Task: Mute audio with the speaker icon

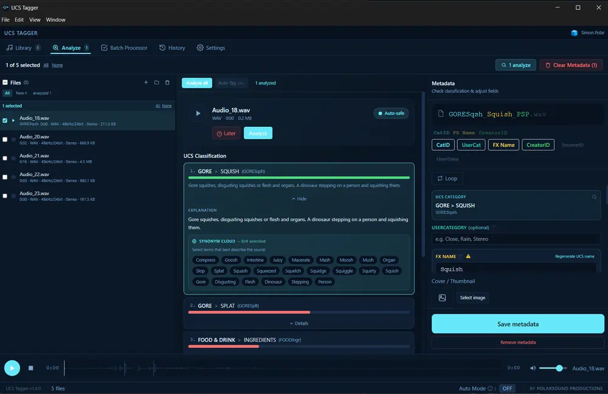Action: (533, 368)
